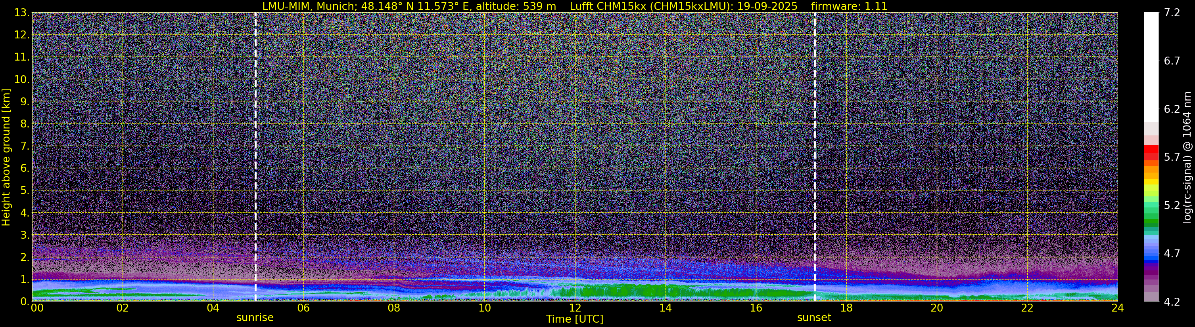
Task: Click the white dashed sunrise line
Action: [255, 157]
